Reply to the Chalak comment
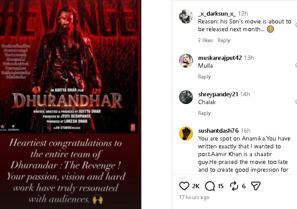This screenshot has width=297, height=209. [204, 113]
